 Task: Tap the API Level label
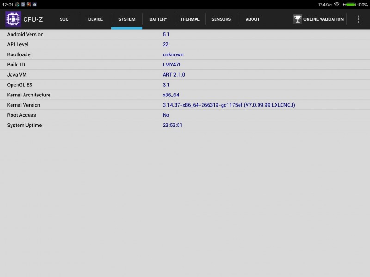[x=18, y=44]
